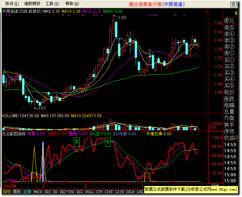Click the MA20:3.25 legend text
Viewport: 242px width, 197px height.
point(92,11)
